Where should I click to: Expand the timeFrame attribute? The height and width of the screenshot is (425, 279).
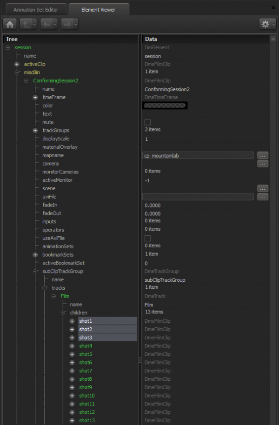coord(35,97)
